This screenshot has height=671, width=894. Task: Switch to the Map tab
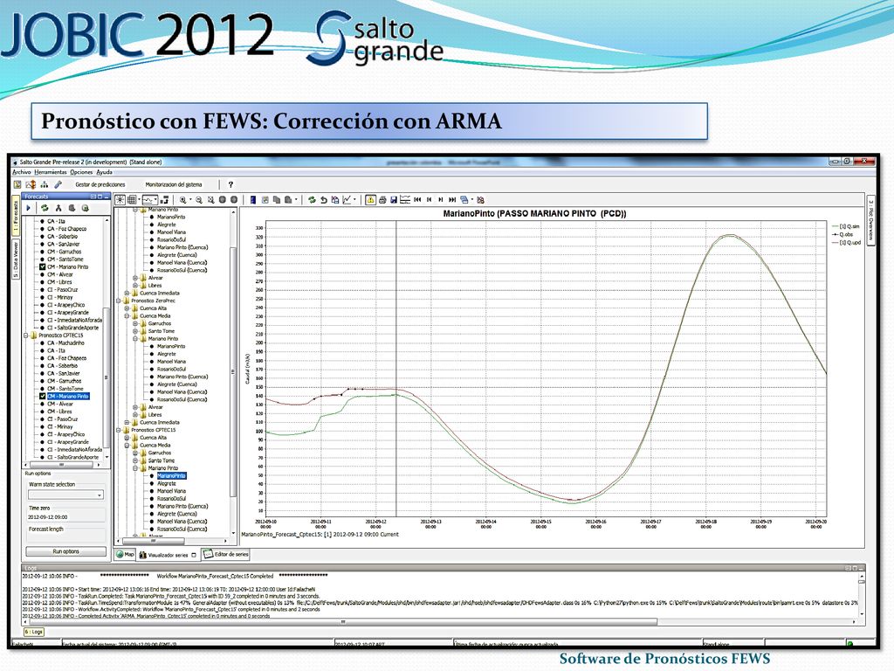coord(125,554)
